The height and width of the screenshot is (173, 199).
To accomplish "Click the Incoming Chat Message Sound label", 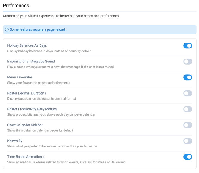I will [31, 62].
